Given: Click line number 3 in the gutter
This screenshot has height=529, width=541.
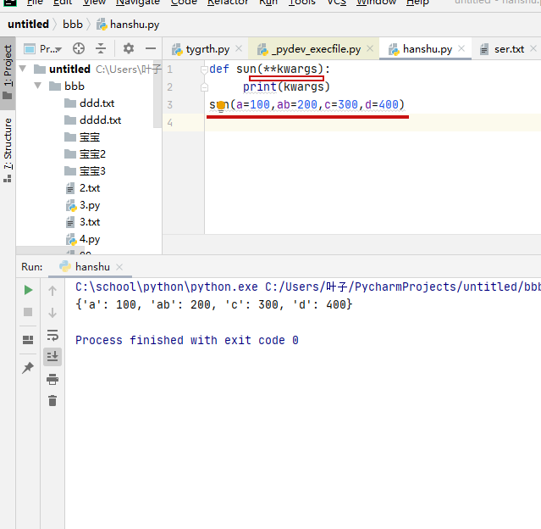Looking at the screenshot, I should [170, 104].
